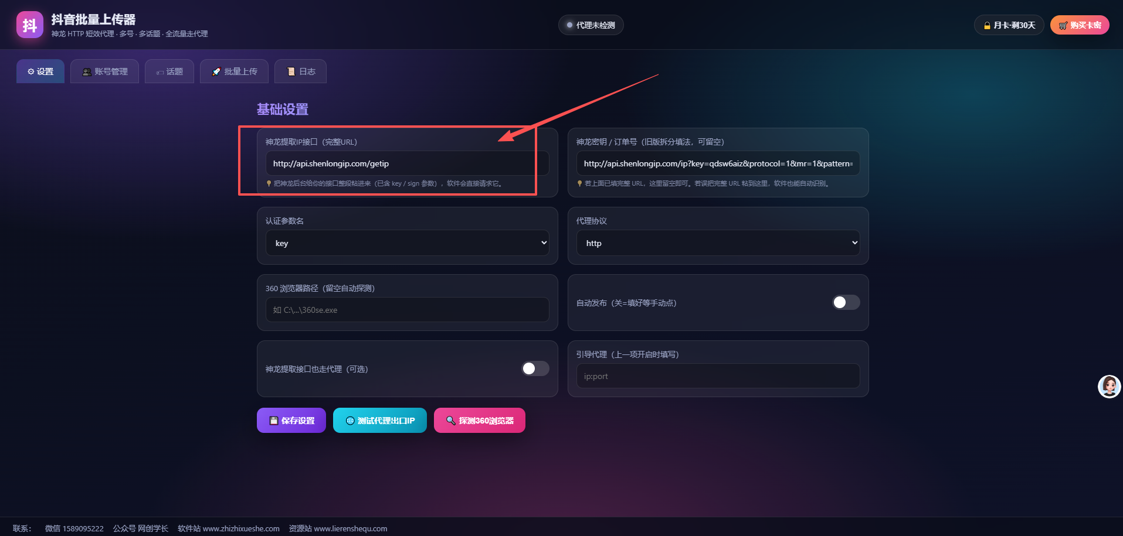View the 日志 tab
Viewport: 1123px width, 536px height.
[300, 71]
